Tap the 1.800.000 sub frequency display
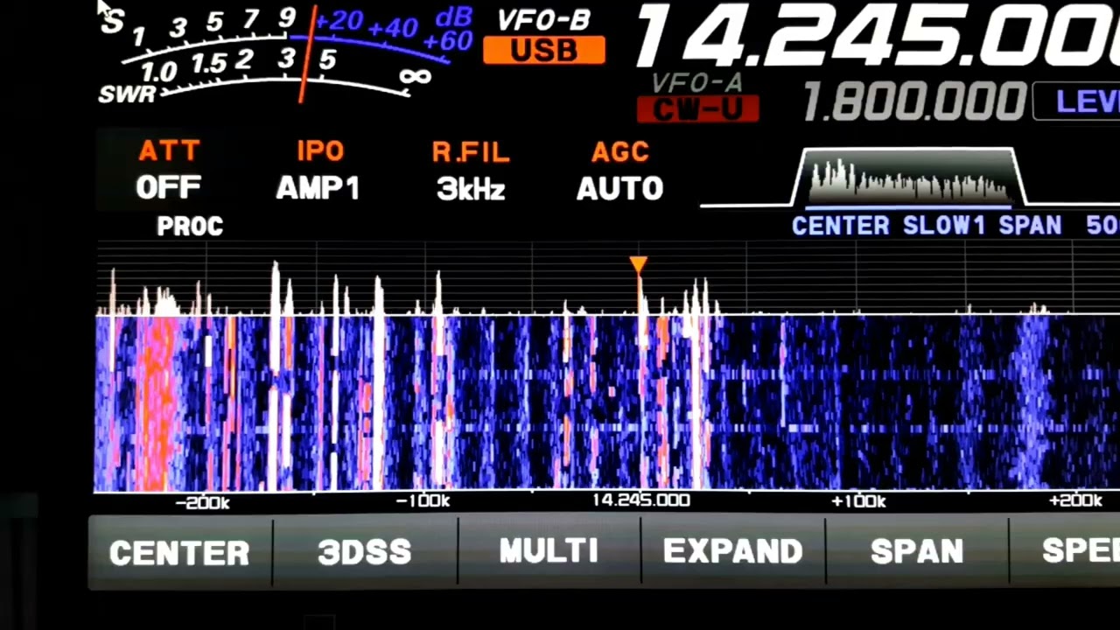Screen dimensions: 1120x630 coord(914,101)
